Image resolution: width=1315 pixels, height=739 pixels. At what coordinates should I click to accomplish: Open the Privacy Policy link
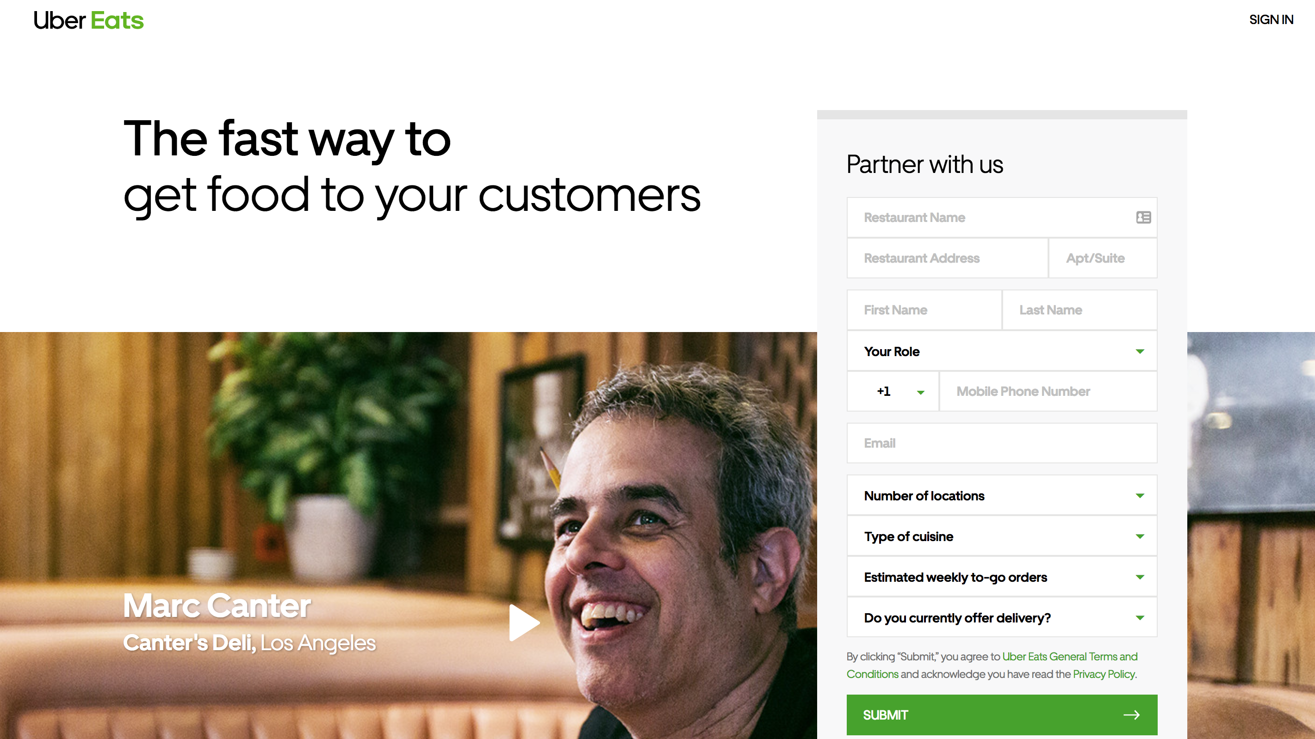click(1104, 674)
